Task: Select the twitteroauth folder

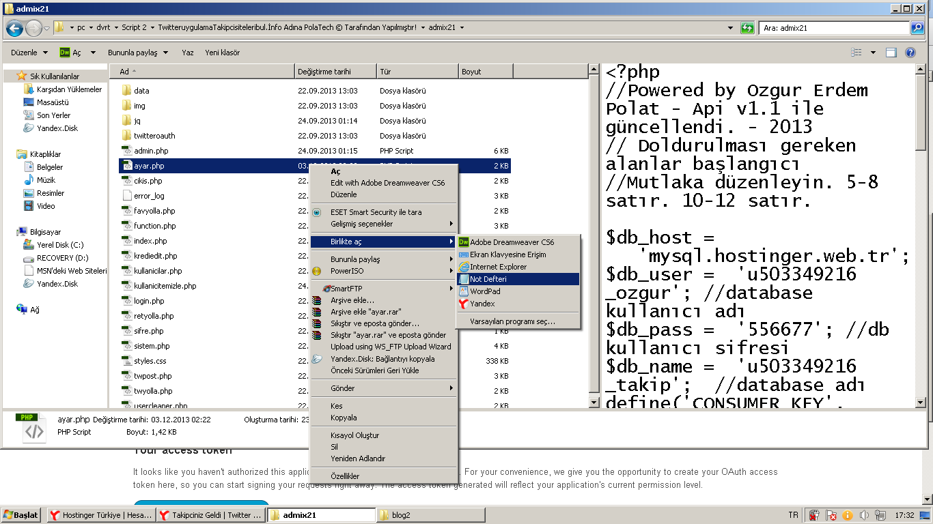Action: click(154, 136)
